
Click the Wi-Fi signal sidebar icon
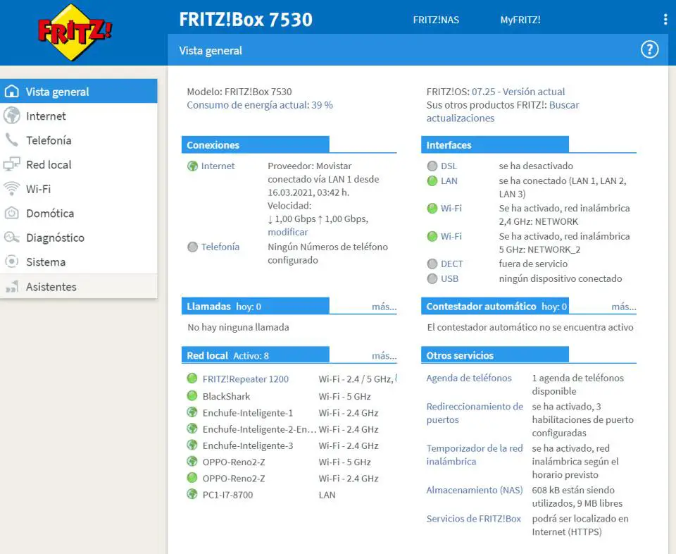pos(12,189)
